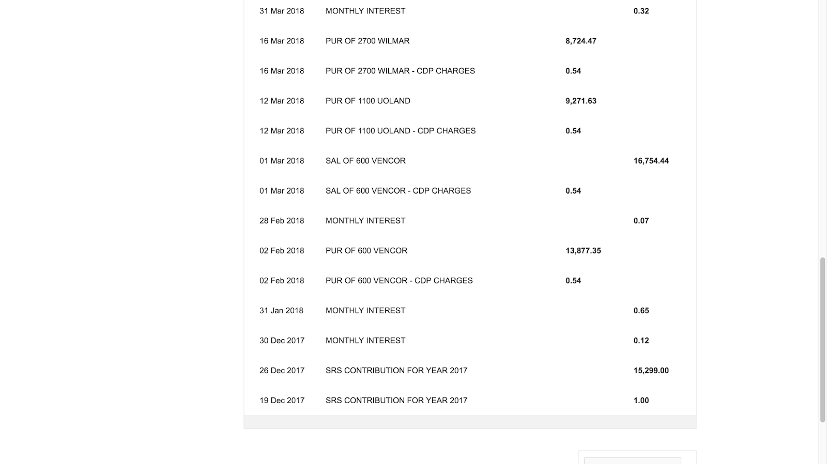
Task: Select PUR OF 600 VENCOR - CDP CHARGES entry
Action: click(x=399, y=280)
